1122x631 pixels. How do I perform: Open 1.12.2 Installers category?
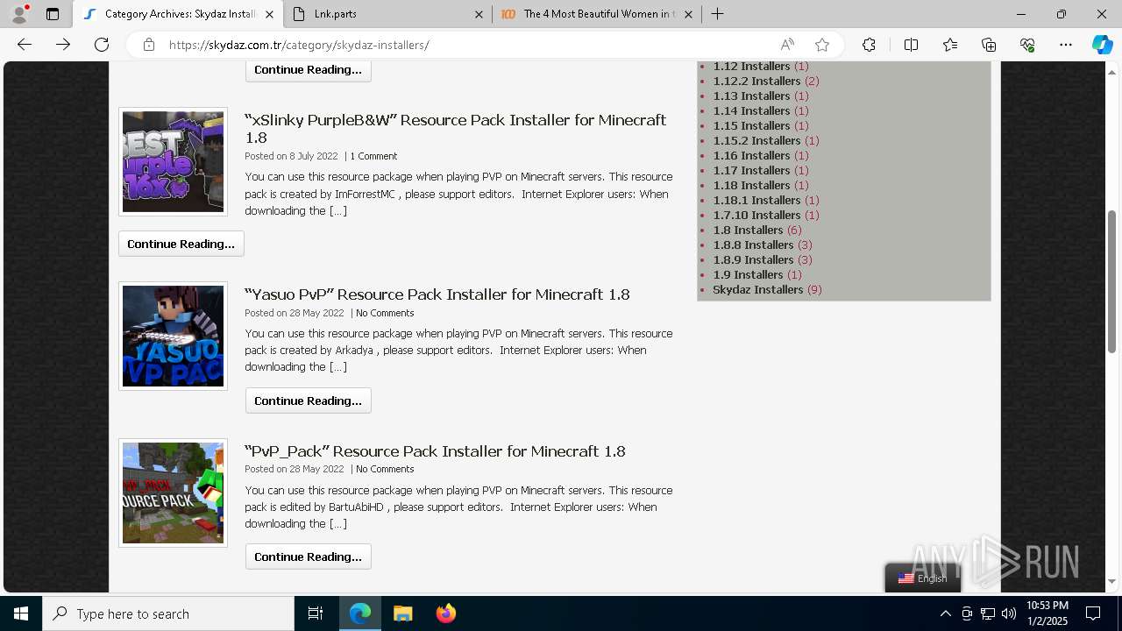tap(756, 81)
